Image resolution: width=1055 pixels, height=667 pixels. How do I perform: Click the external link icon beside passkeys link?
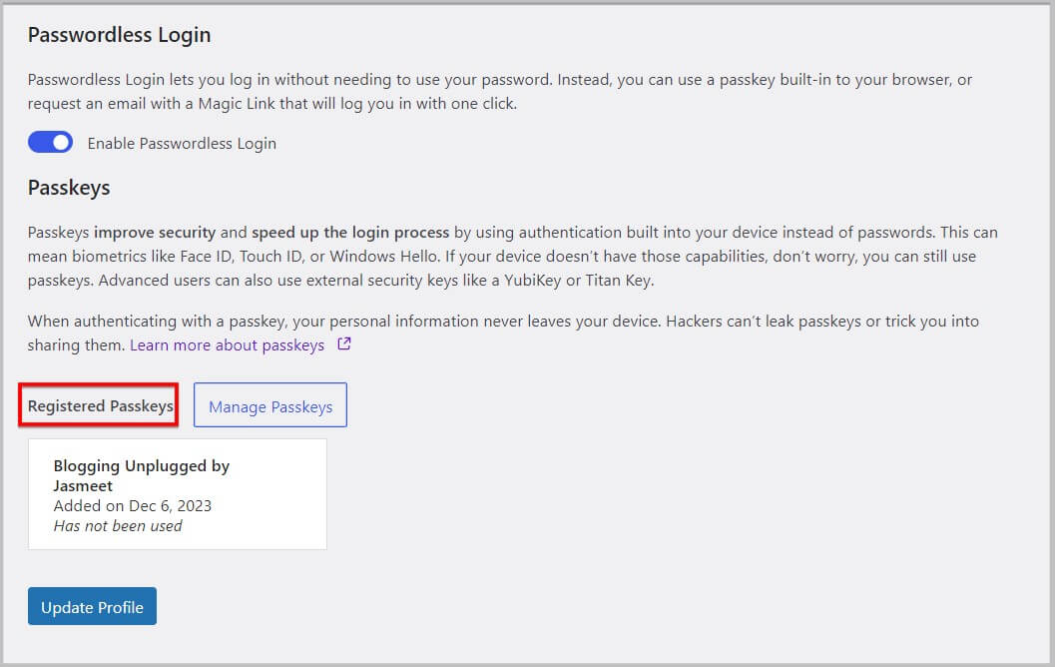tap(342, 343)
